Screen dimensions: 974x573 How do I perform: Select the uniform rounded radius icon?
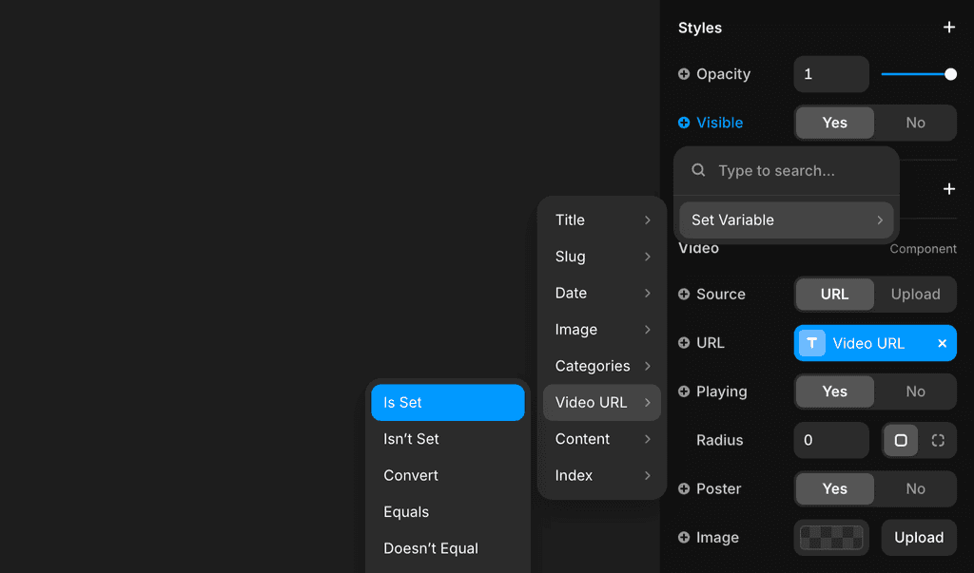click(x=900, y=440)
